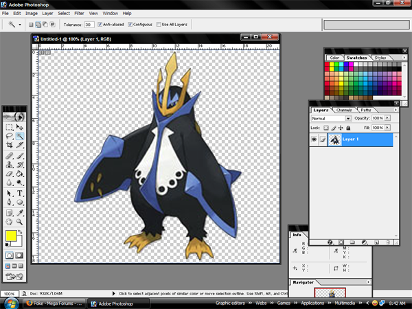Select the Pen tool
412x309 pixels.
tap(9, 202)
